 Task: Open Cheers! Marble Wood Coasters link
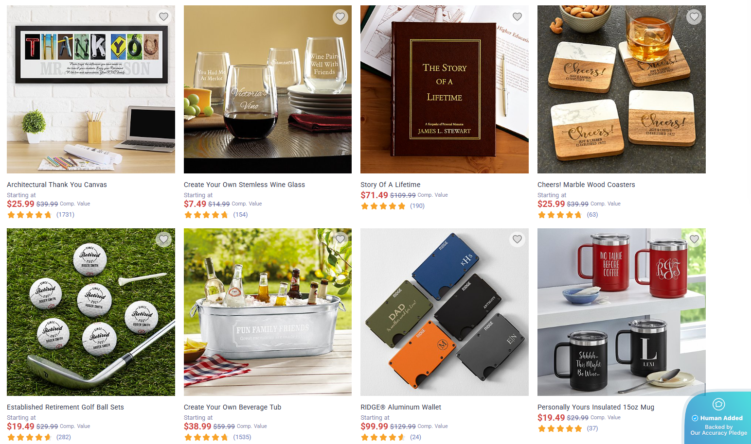[x=586, y=185]
